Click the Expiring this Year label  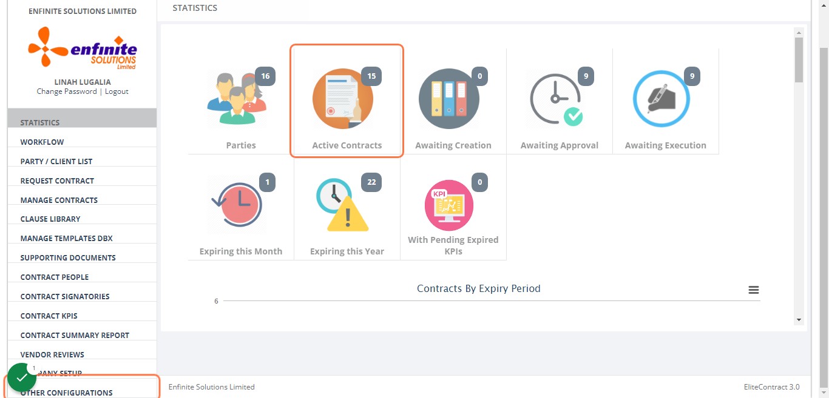point(347,251)
